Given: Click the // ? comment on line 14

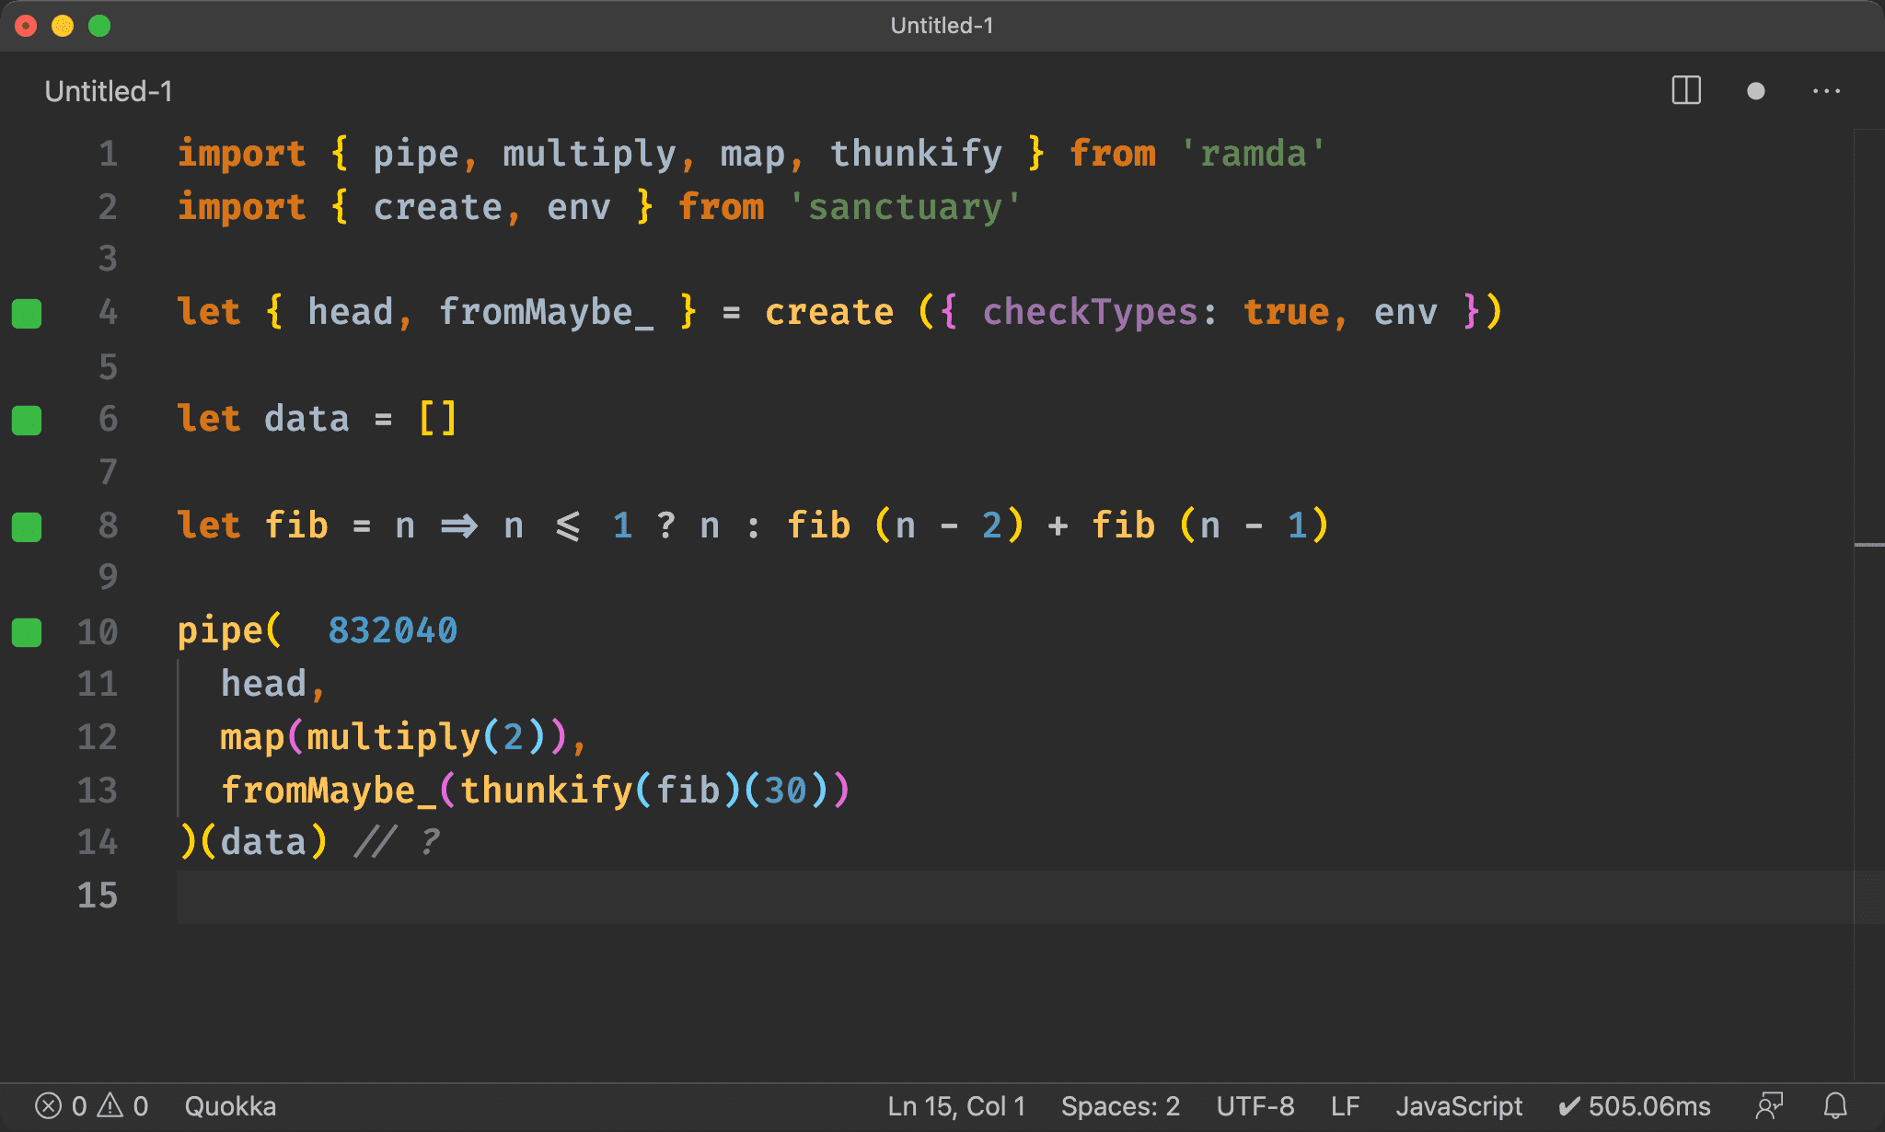Looking at the screenshot, I should pos(397,842).
